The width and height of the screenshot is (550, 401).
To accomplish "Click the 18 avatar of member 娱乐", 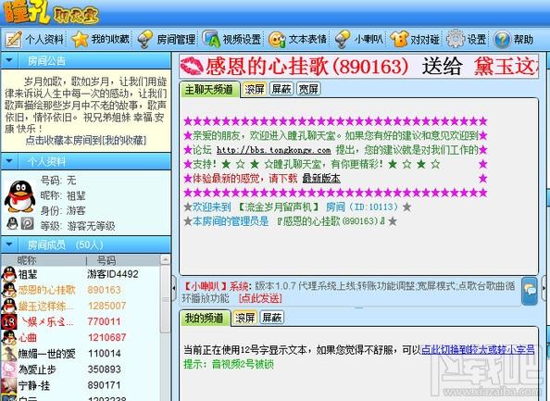I will [x=8, y=321].
